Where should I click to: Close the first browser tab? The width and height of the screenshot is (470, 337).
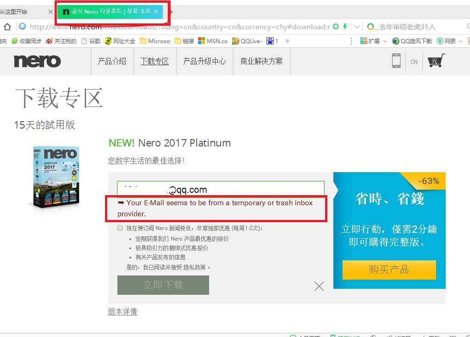click(50, 11)
